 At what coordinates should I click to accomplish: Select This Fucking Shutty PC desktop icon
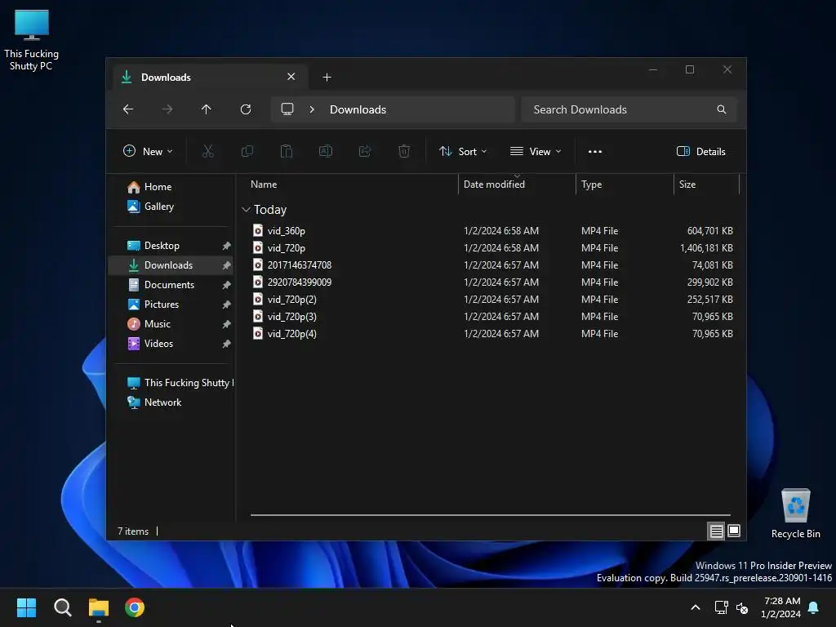pyautogui.click(x=32, y=40)
